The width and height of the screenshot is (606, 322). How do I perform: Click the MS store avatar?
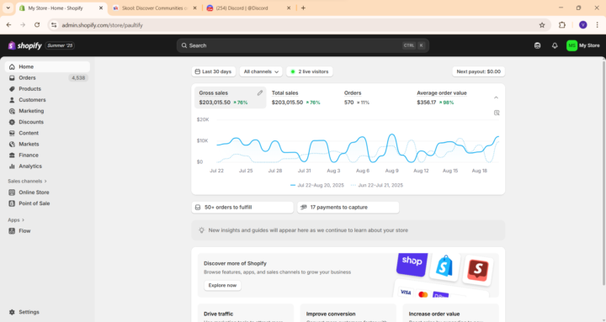pos(571,45)
